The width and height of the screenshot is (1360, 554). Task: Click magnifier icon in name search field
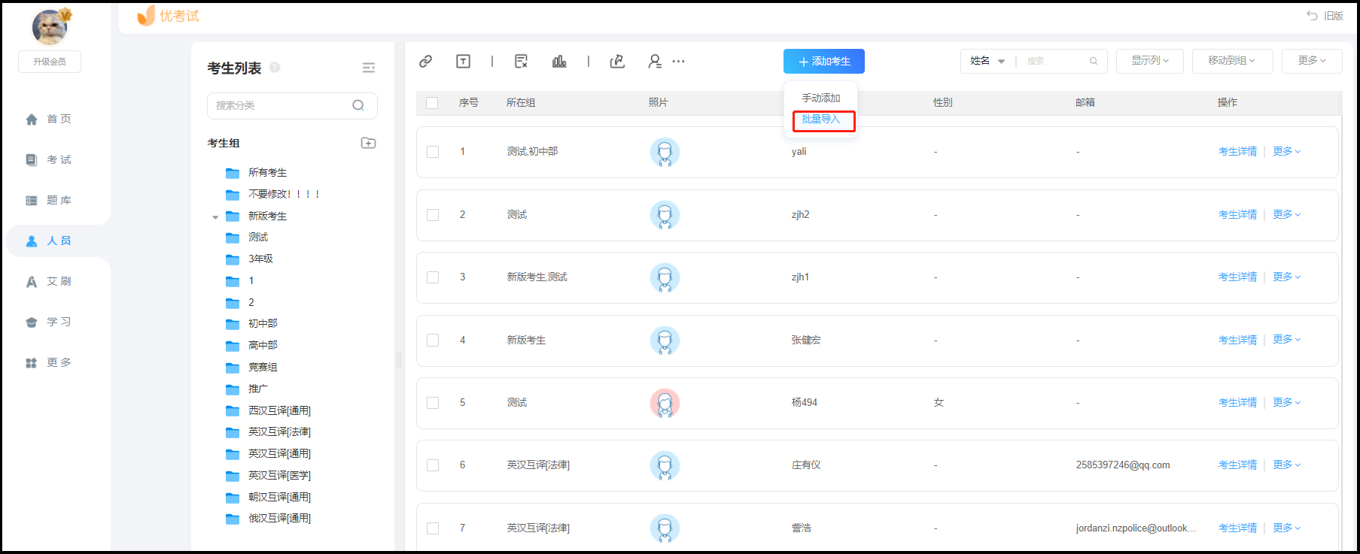[x=1094, y=61]
